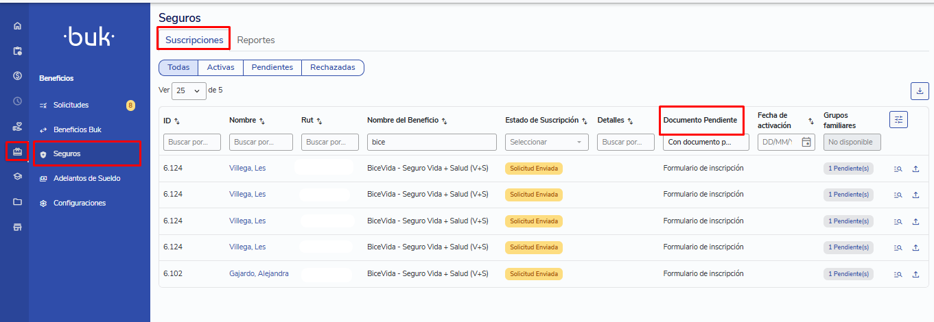Screen dimensions: 934x322
Task: Switch to the Reportes tab
Action: [x=256, y=40]
